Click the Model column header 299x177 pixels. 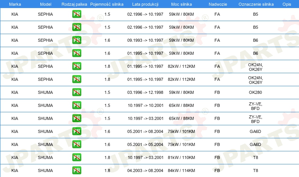click(x=45, y=4)
